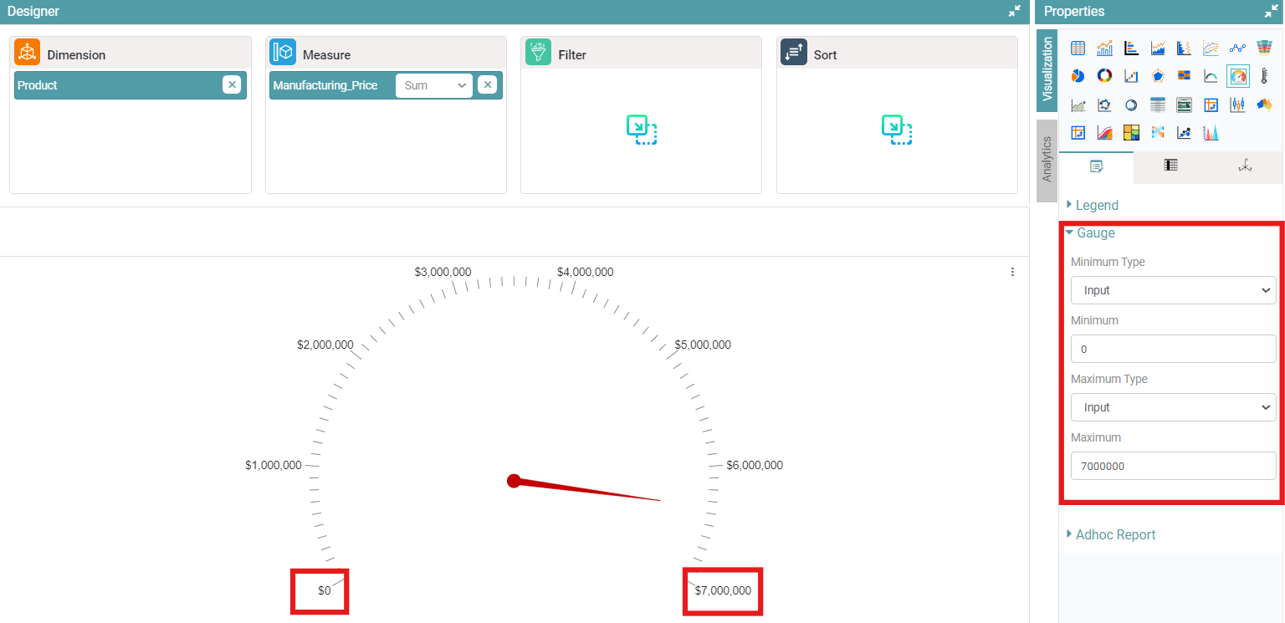Switch to the Analytics side tab

point(1047,160)
